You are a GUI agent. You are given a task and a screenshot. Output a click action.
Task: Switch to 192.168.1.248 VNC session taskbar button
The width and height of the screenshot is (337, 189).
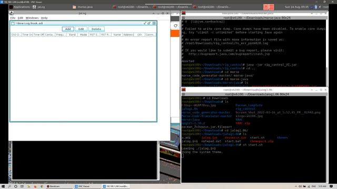(x=115, y=186)
